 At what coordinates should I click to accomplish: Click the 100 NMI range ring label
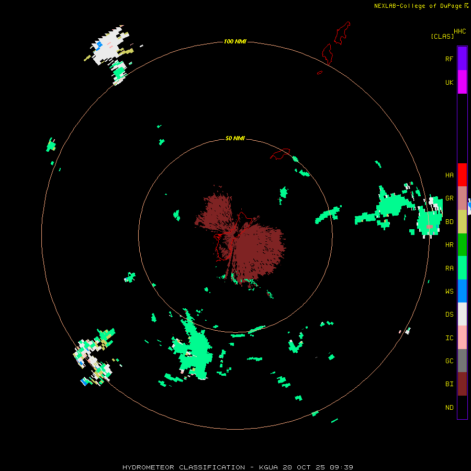click(235, 41)
